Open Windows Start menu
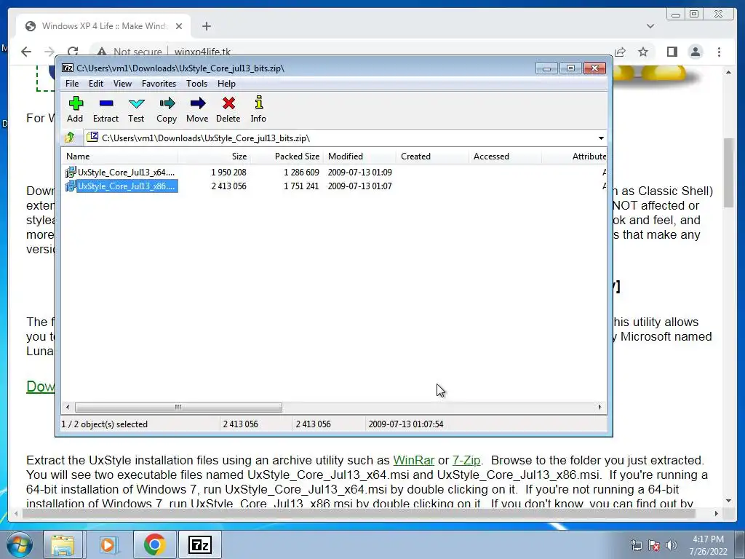The image size is (745, 559). click(x=20, y=544)
